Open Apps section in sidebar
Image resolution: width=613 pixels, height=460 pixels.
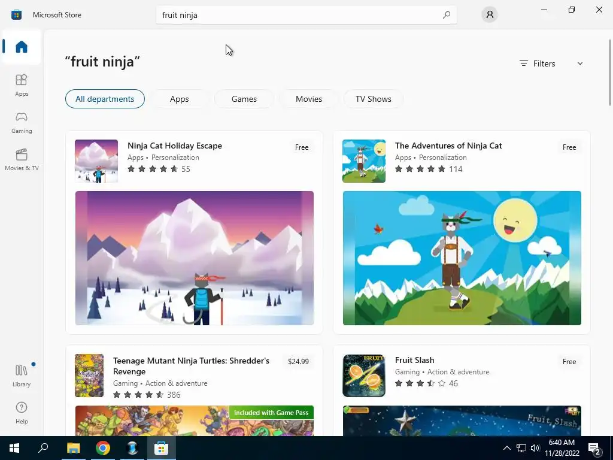coord(22,85)
